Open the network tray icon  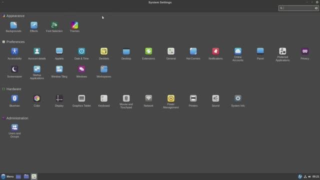point(305,176)
